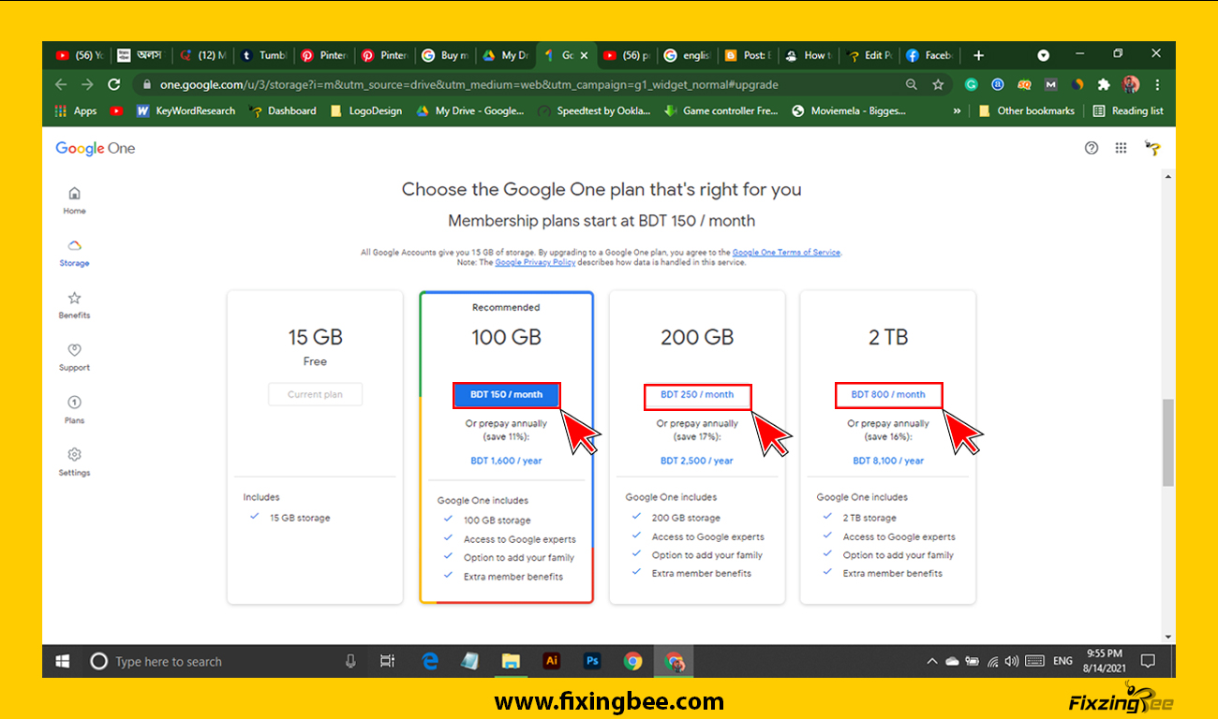
Task: Show hidden system tray icons
Action: 931,662
